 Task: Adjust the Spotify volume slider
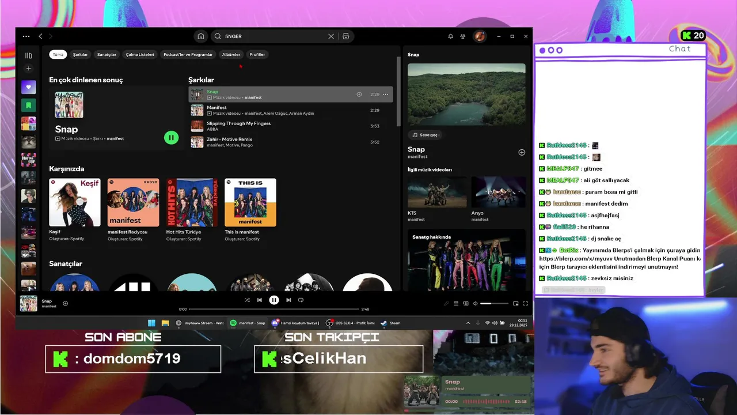495,303
